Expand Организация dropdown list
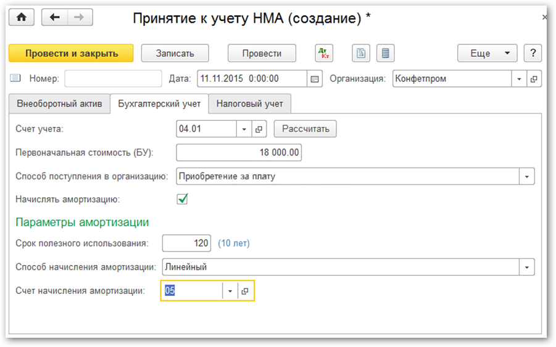 point(519,79)
